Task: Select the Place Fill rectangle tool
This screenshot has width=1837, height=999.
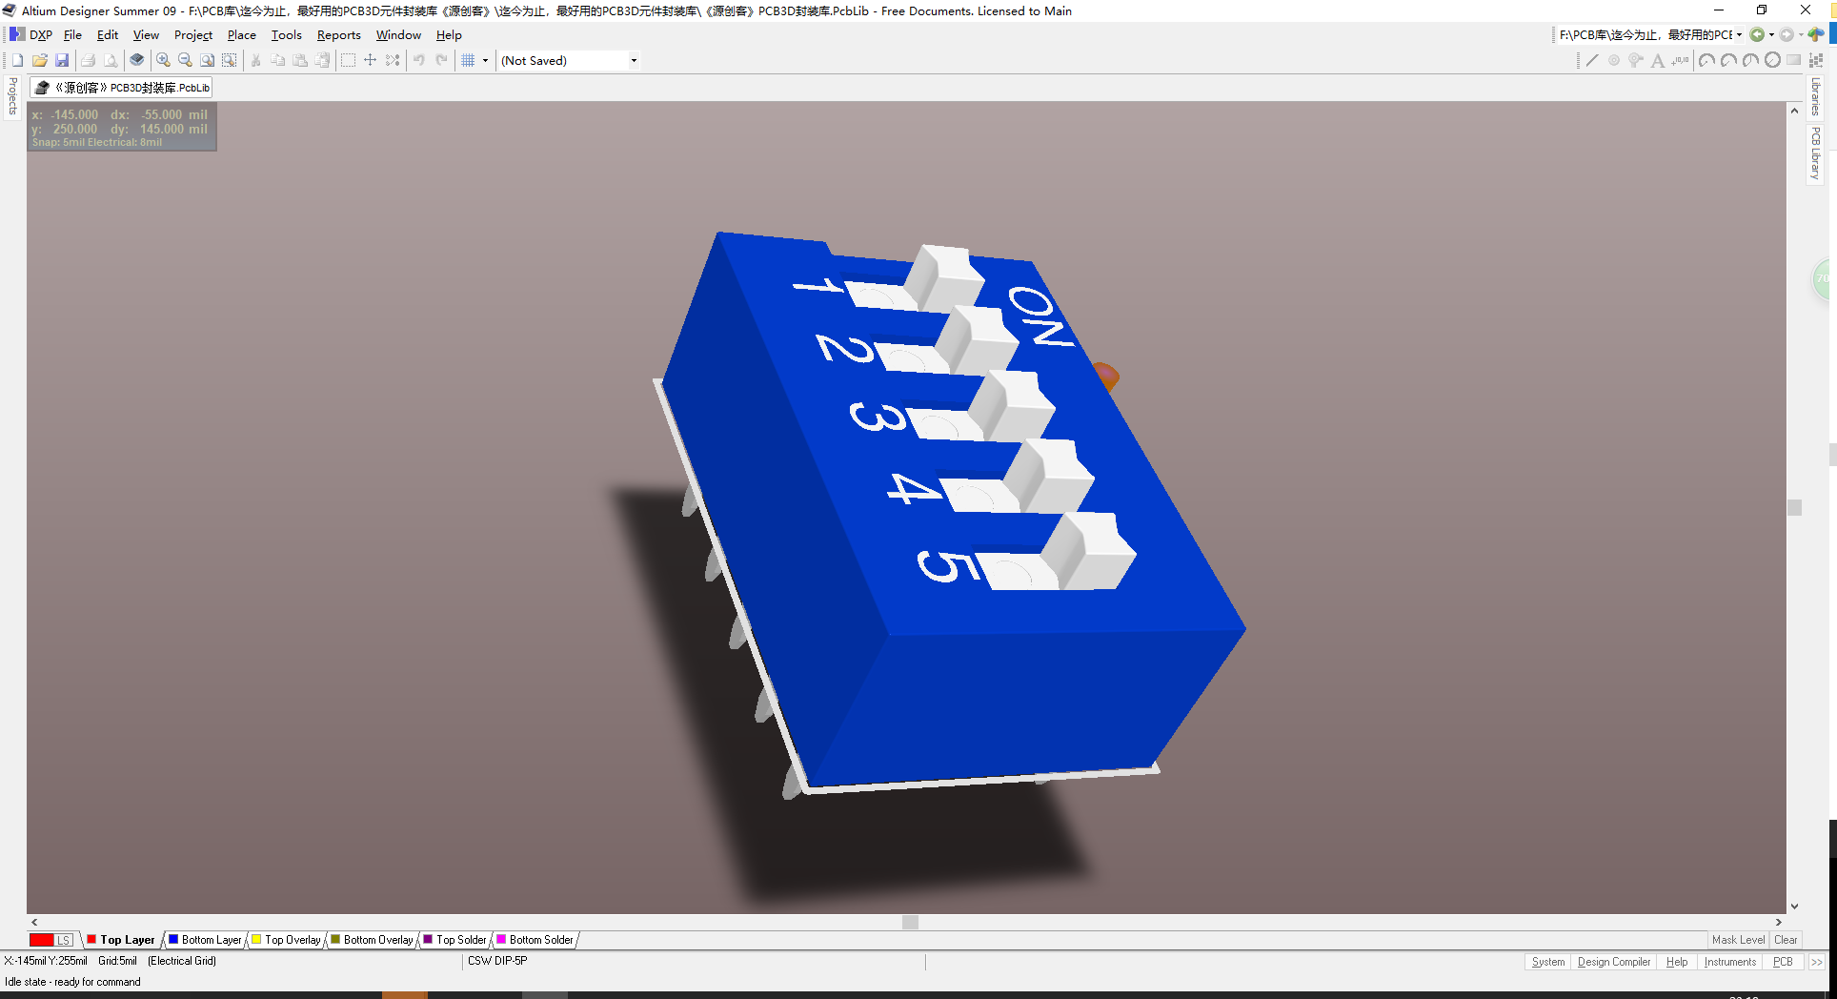Action: (x=1794, y=60)
